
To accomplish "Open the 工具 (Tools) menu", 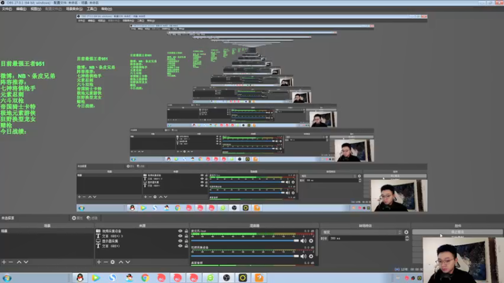I will pos(91,9).
